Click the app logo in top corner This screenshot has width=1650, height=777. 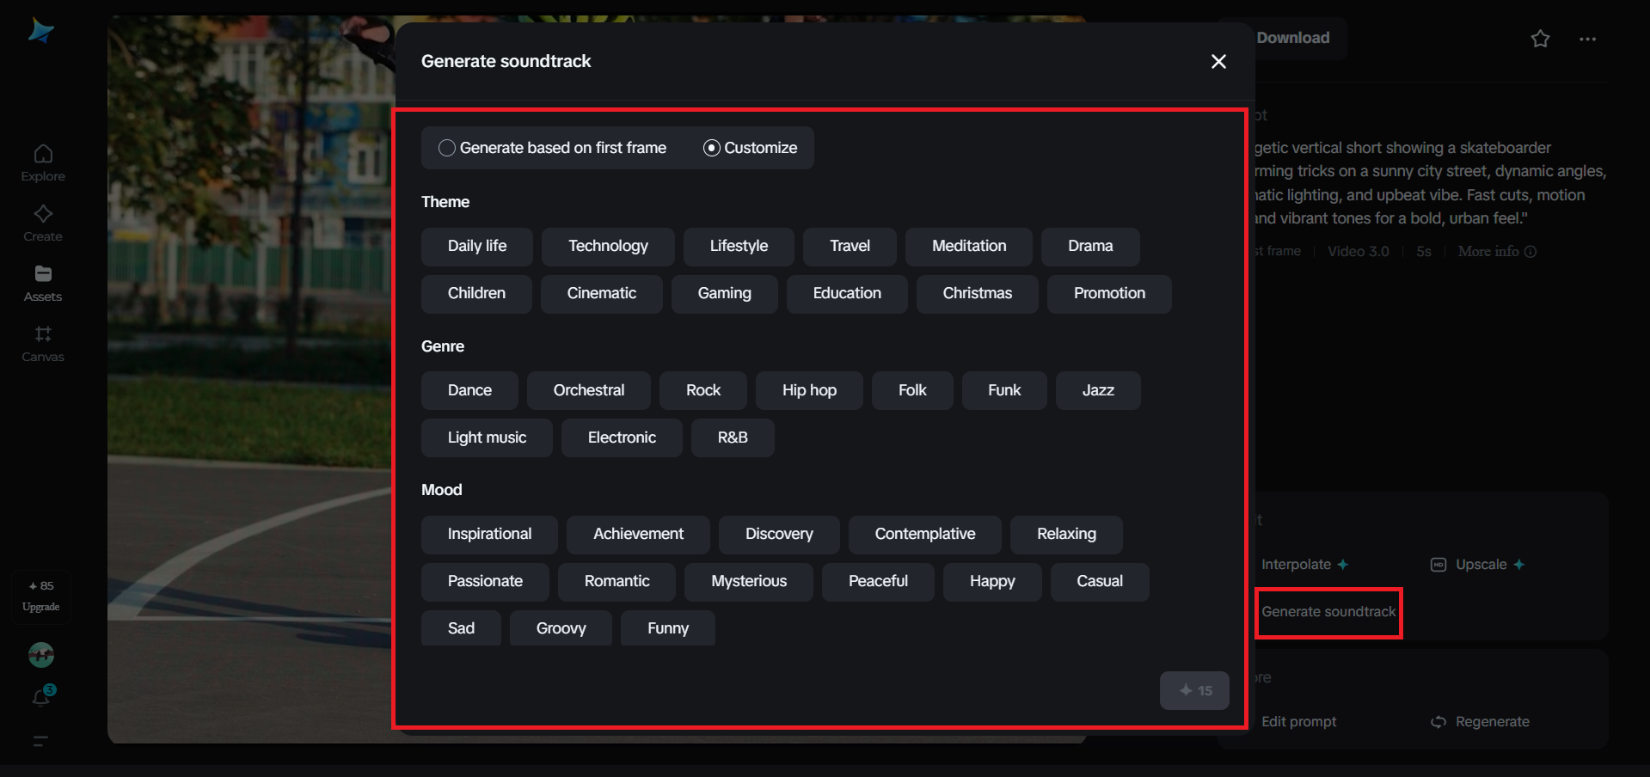(40, 30)
